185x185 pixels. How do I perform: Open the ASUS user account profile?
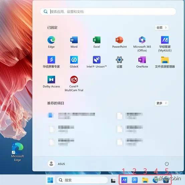[x=56, y=164]
